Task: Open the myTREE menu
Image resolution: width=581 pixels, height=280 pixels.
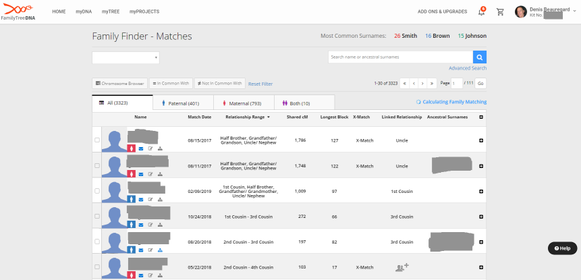Action: [111, 11]
